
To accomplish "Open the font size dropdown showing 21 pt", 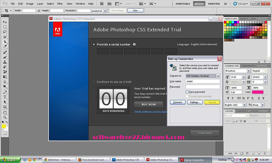I will click(244, 77).
